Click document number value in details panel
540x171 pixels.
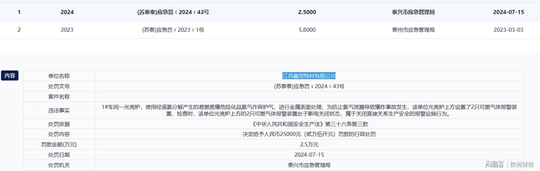click(309, 86)
